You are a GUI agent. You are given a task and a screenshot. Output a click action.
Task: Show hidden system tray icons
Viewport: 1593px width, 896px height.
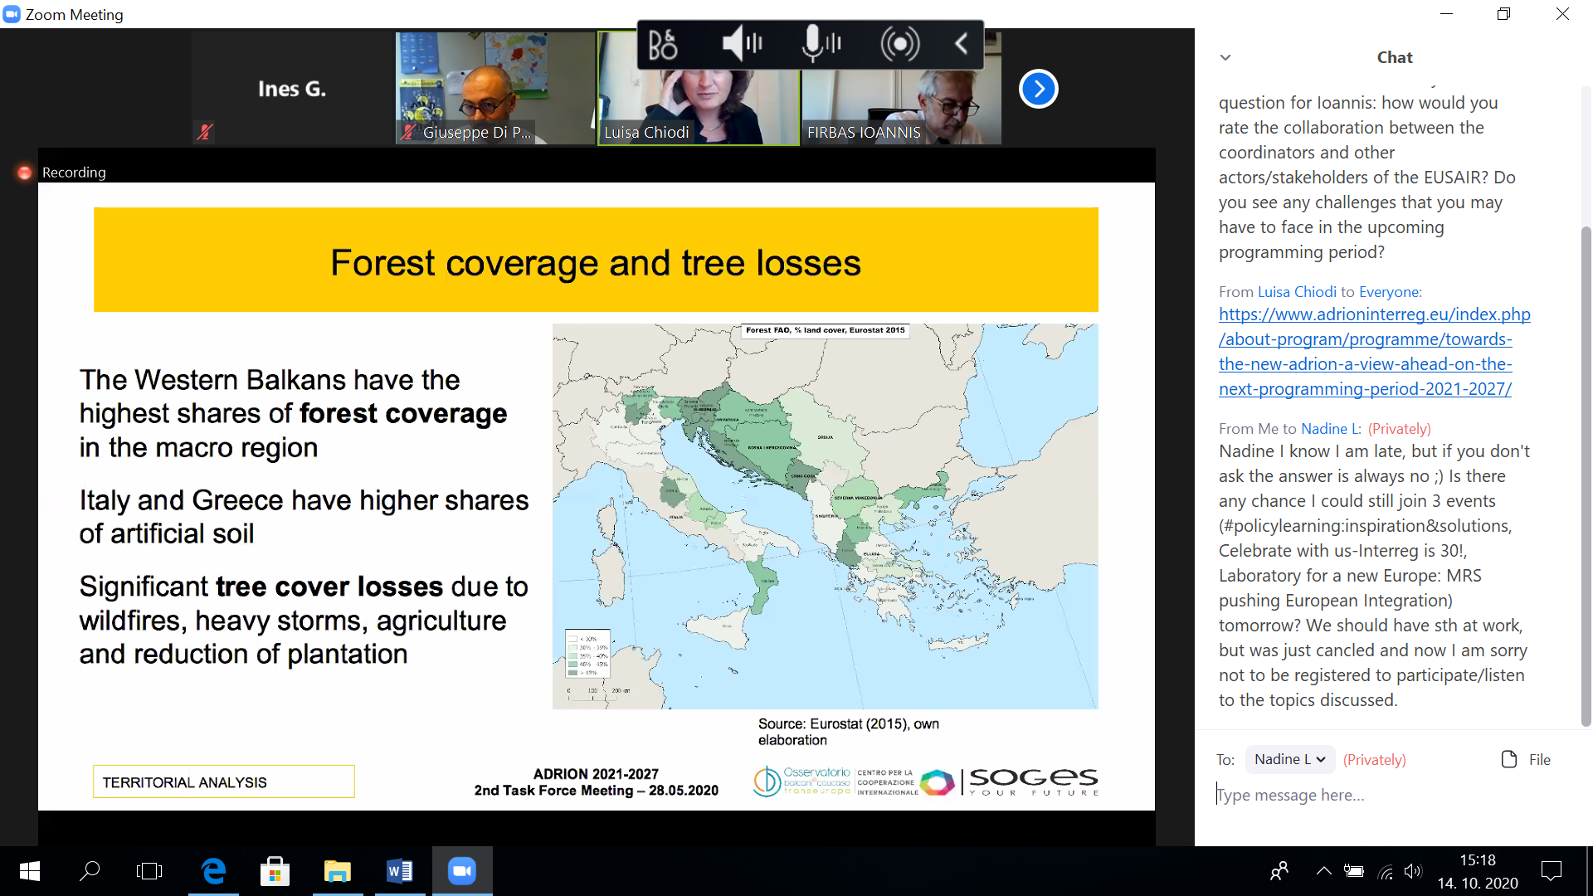1323,871
